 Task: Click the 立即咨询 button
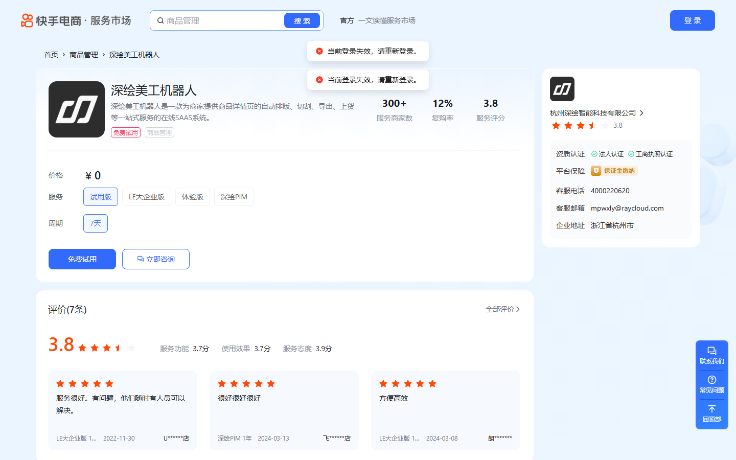click(156, 259)
